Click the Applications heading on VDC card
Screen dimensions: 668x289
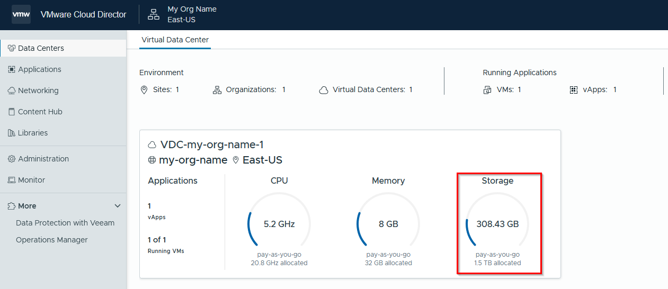click(173, 180)
